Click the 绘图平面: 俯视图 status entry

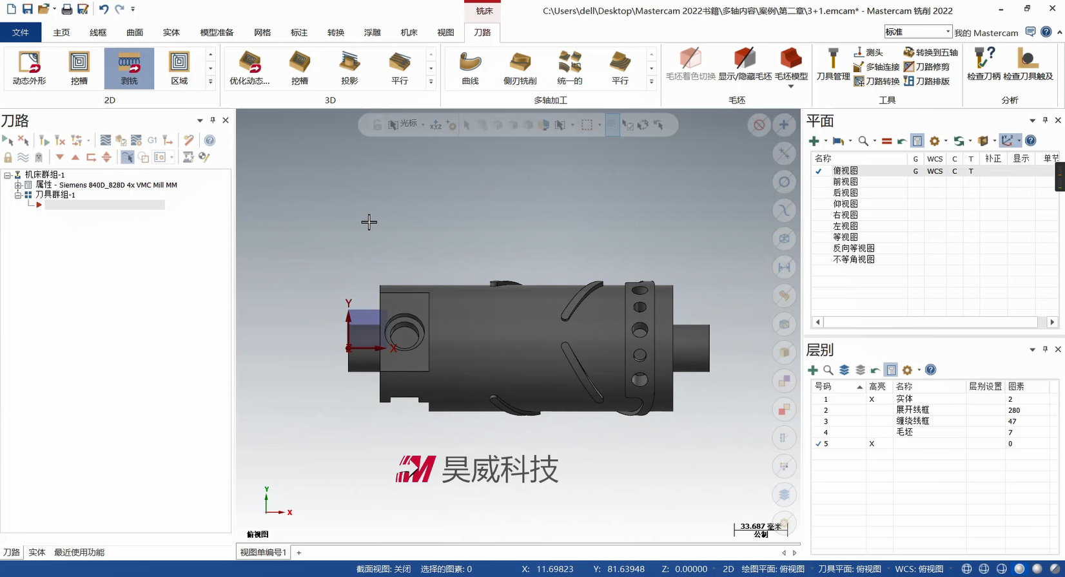[x=773, y=569]
